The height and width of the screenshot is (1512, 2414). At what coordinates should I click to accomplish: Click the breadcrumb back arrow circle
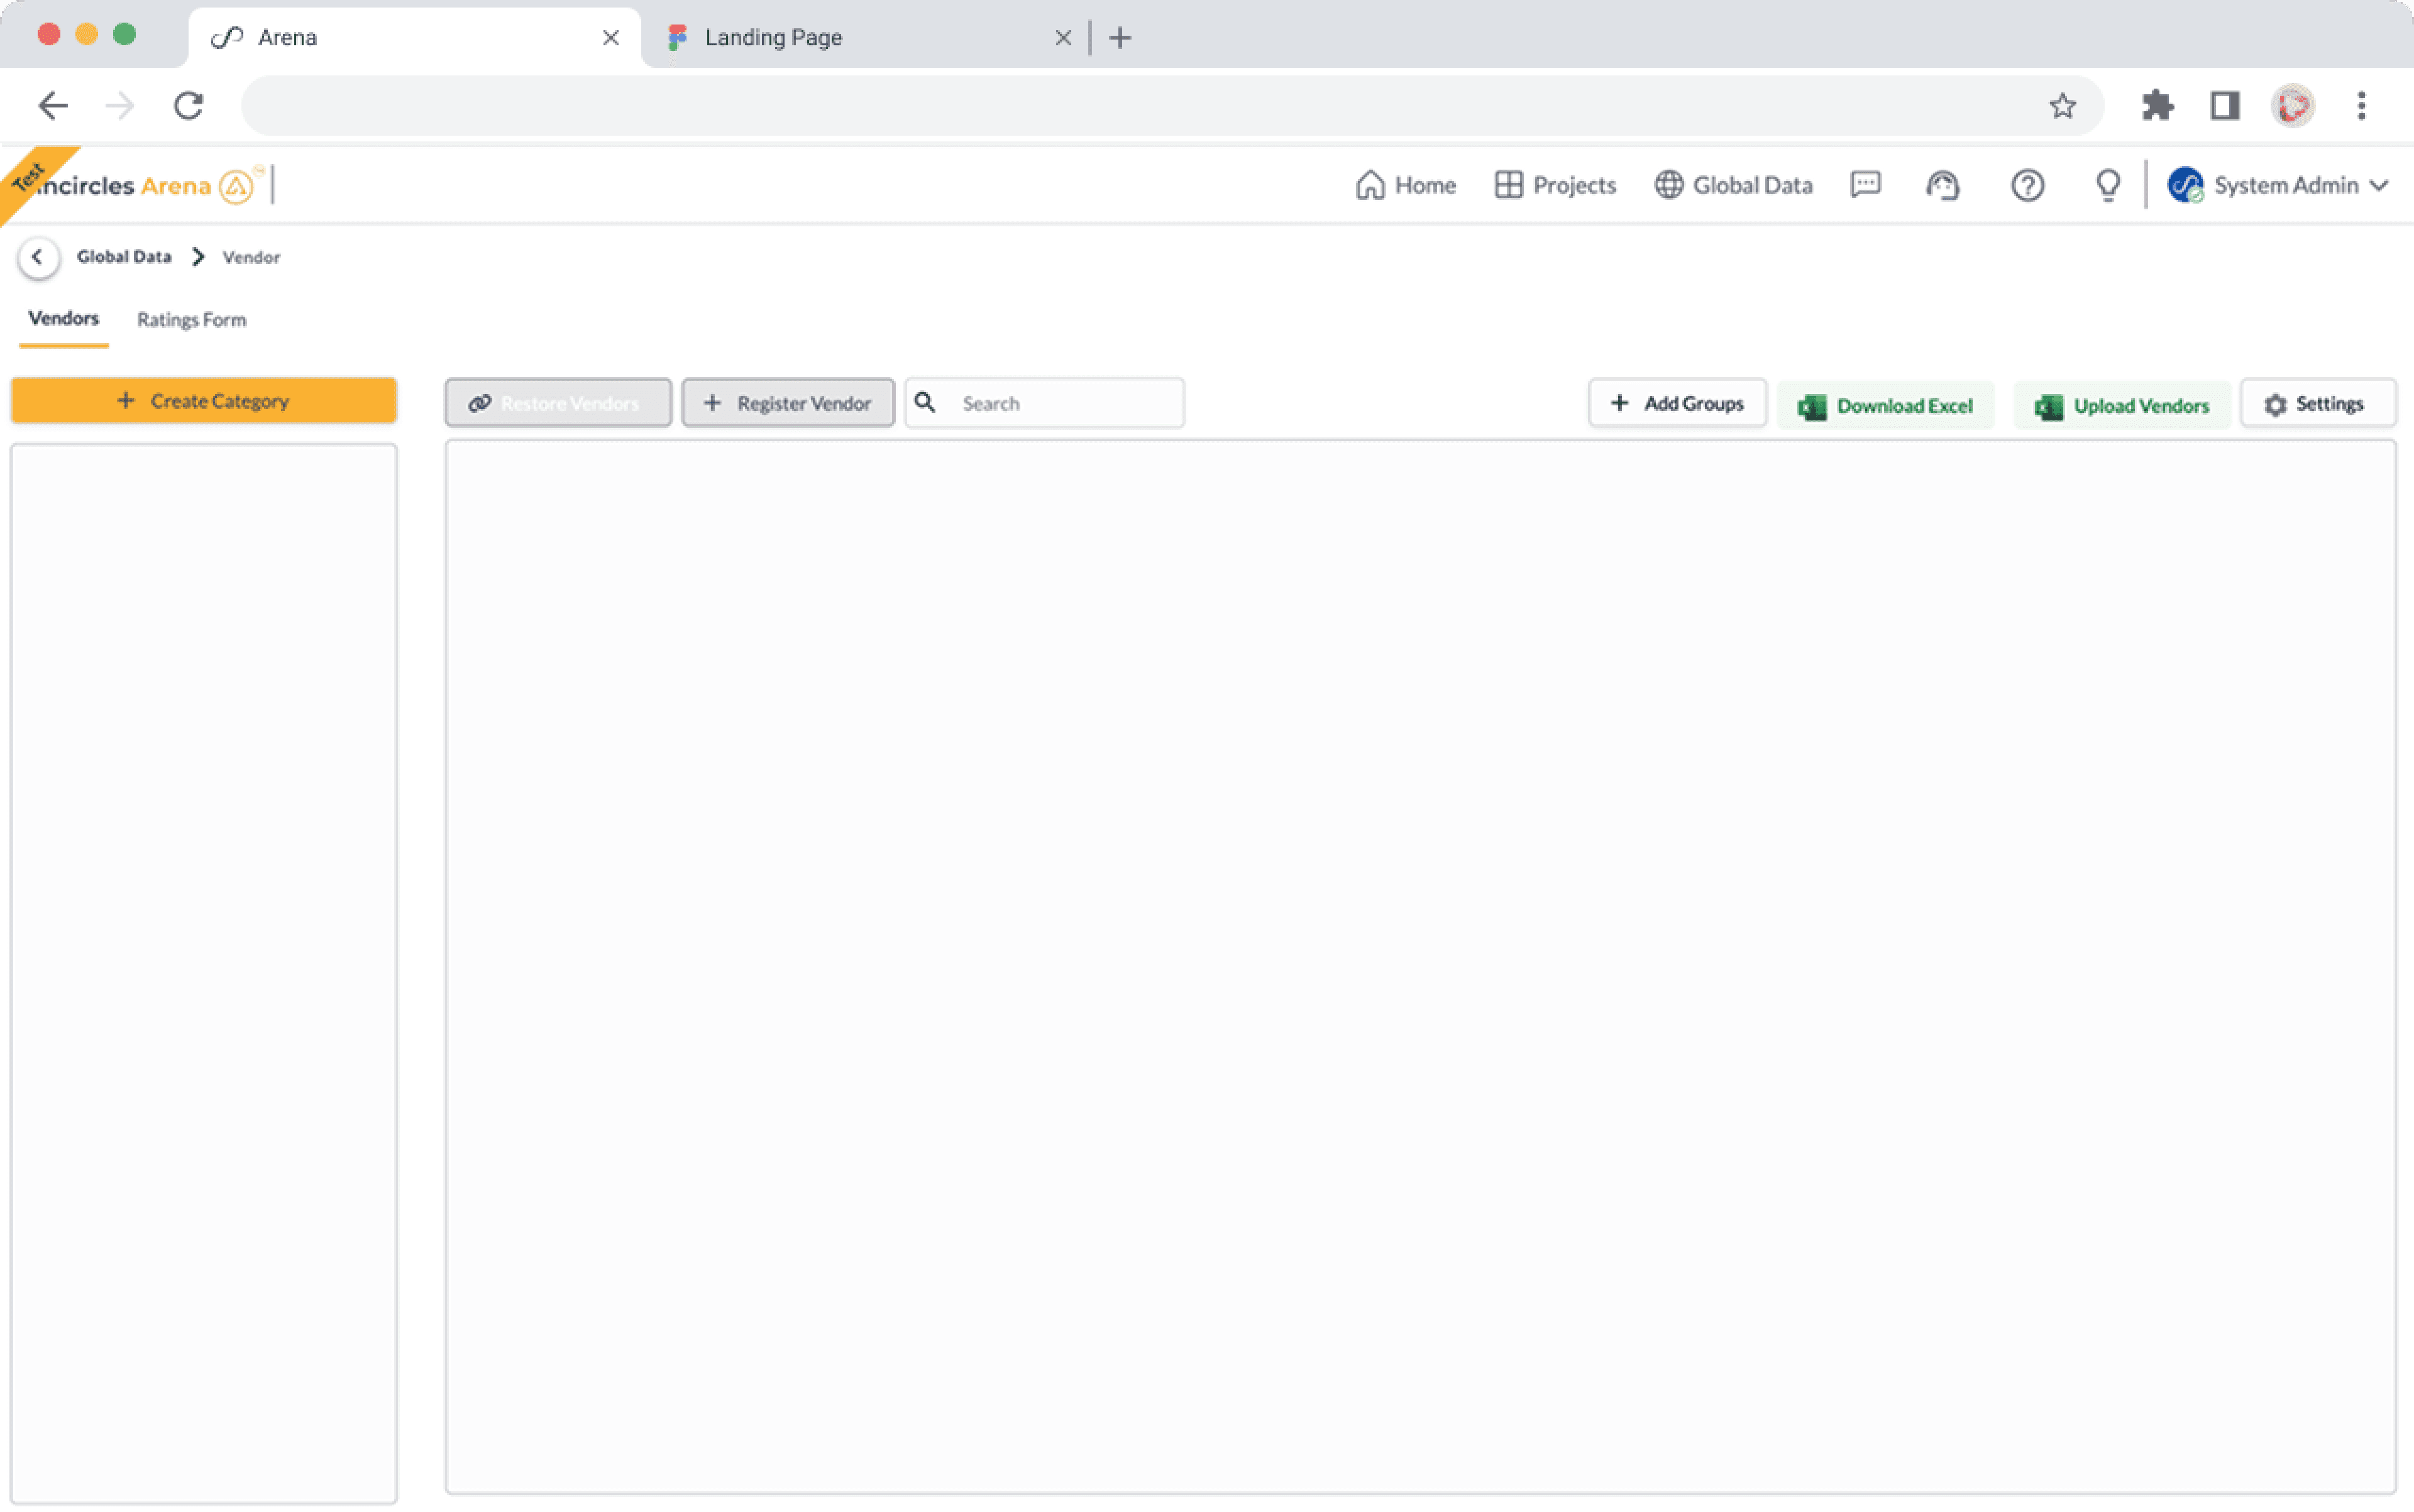(38, 257)
